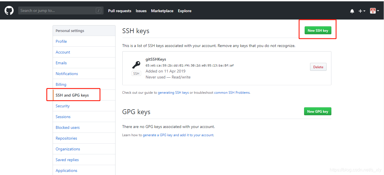Click the Never used — Read/write text
Viewport: 384px width, 175px height.
(x=168, y=77)
